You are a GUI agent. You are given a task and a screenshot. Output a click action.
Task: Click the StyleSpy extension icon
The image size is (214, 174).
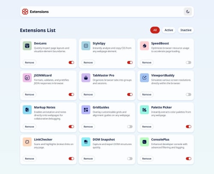(x=86, y=46)
